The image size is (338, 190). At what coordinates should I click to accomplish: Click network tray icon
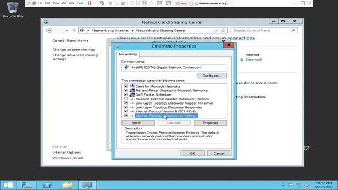299,185
